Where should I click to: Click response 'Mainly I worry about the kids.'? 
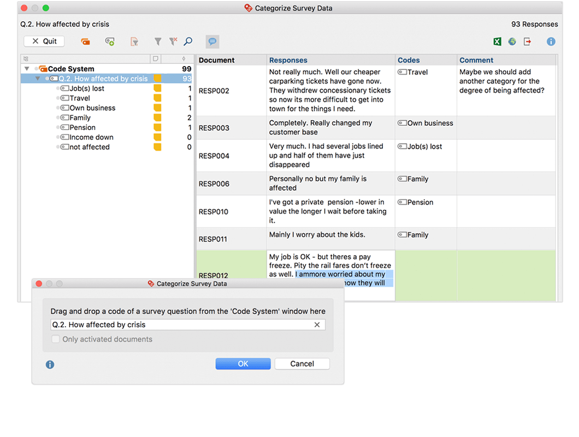[317, 234]
